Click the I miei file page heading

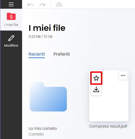click(47, 28)
